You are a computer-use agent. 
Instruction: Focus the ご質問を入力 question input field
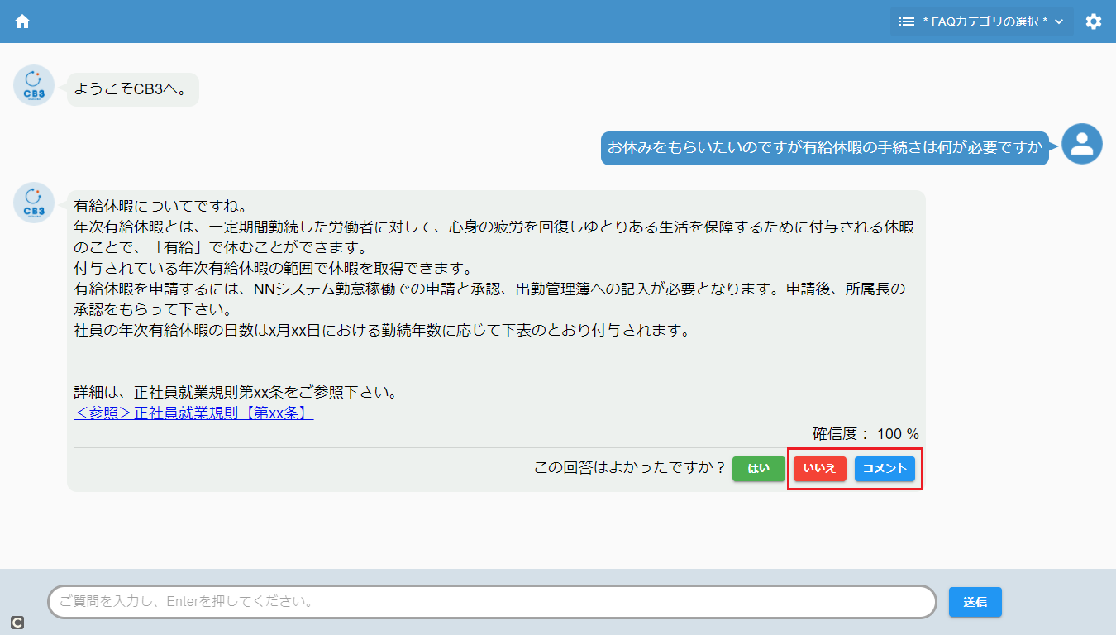[491, 602]
